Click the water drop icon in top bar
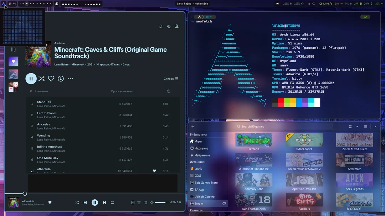The height and width of the screenshot is (216, 385). (x=309, y=4)
